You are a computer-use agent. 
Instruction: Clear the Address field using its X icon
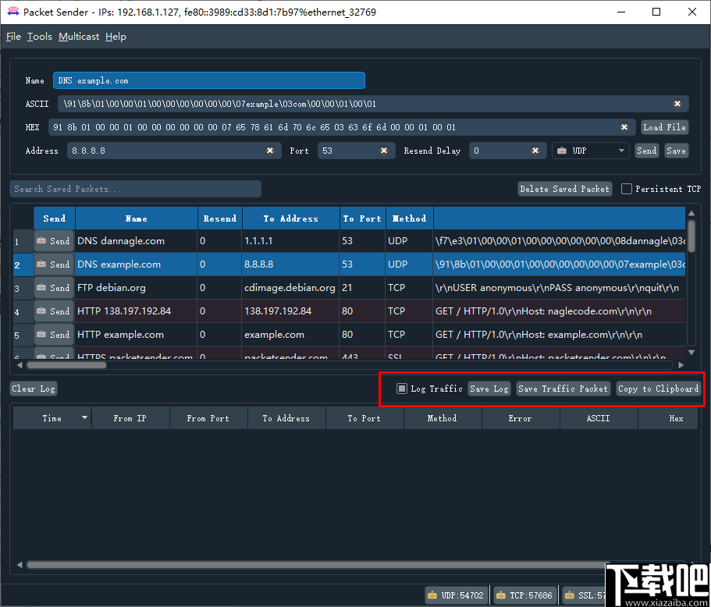[270, 151]
